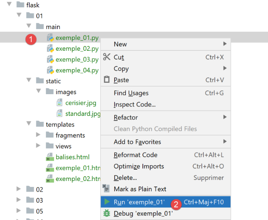This screenshot has height=220, width=268.
Task: Click the HTML icon of balises.html
Action: [x=50, y=157]
